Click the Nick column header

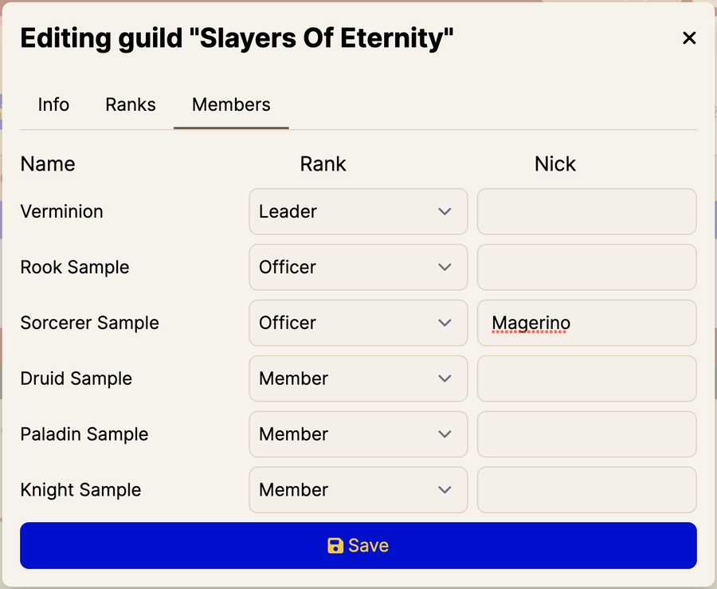click(555, 164)
